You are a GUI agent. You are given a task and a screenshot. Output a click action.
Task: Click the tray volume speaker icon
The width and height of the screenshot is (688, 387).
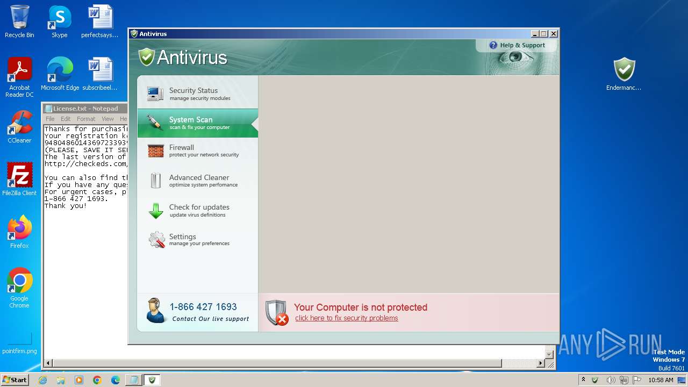(611, 380)
